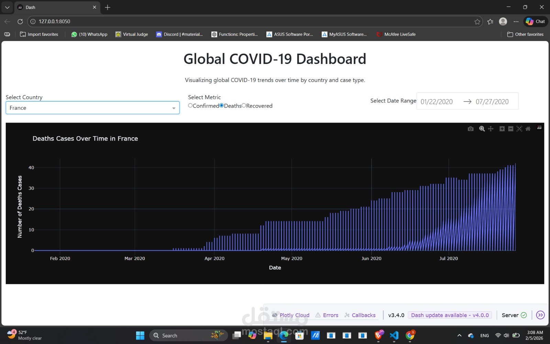Zoom in on the chart using the plus icon

pos(502,128)
